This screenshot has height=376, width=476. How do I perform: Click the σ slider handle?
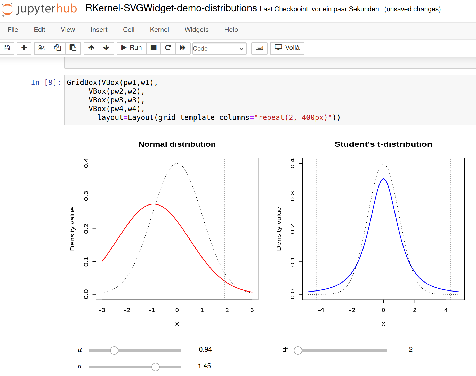coord(156,367)
